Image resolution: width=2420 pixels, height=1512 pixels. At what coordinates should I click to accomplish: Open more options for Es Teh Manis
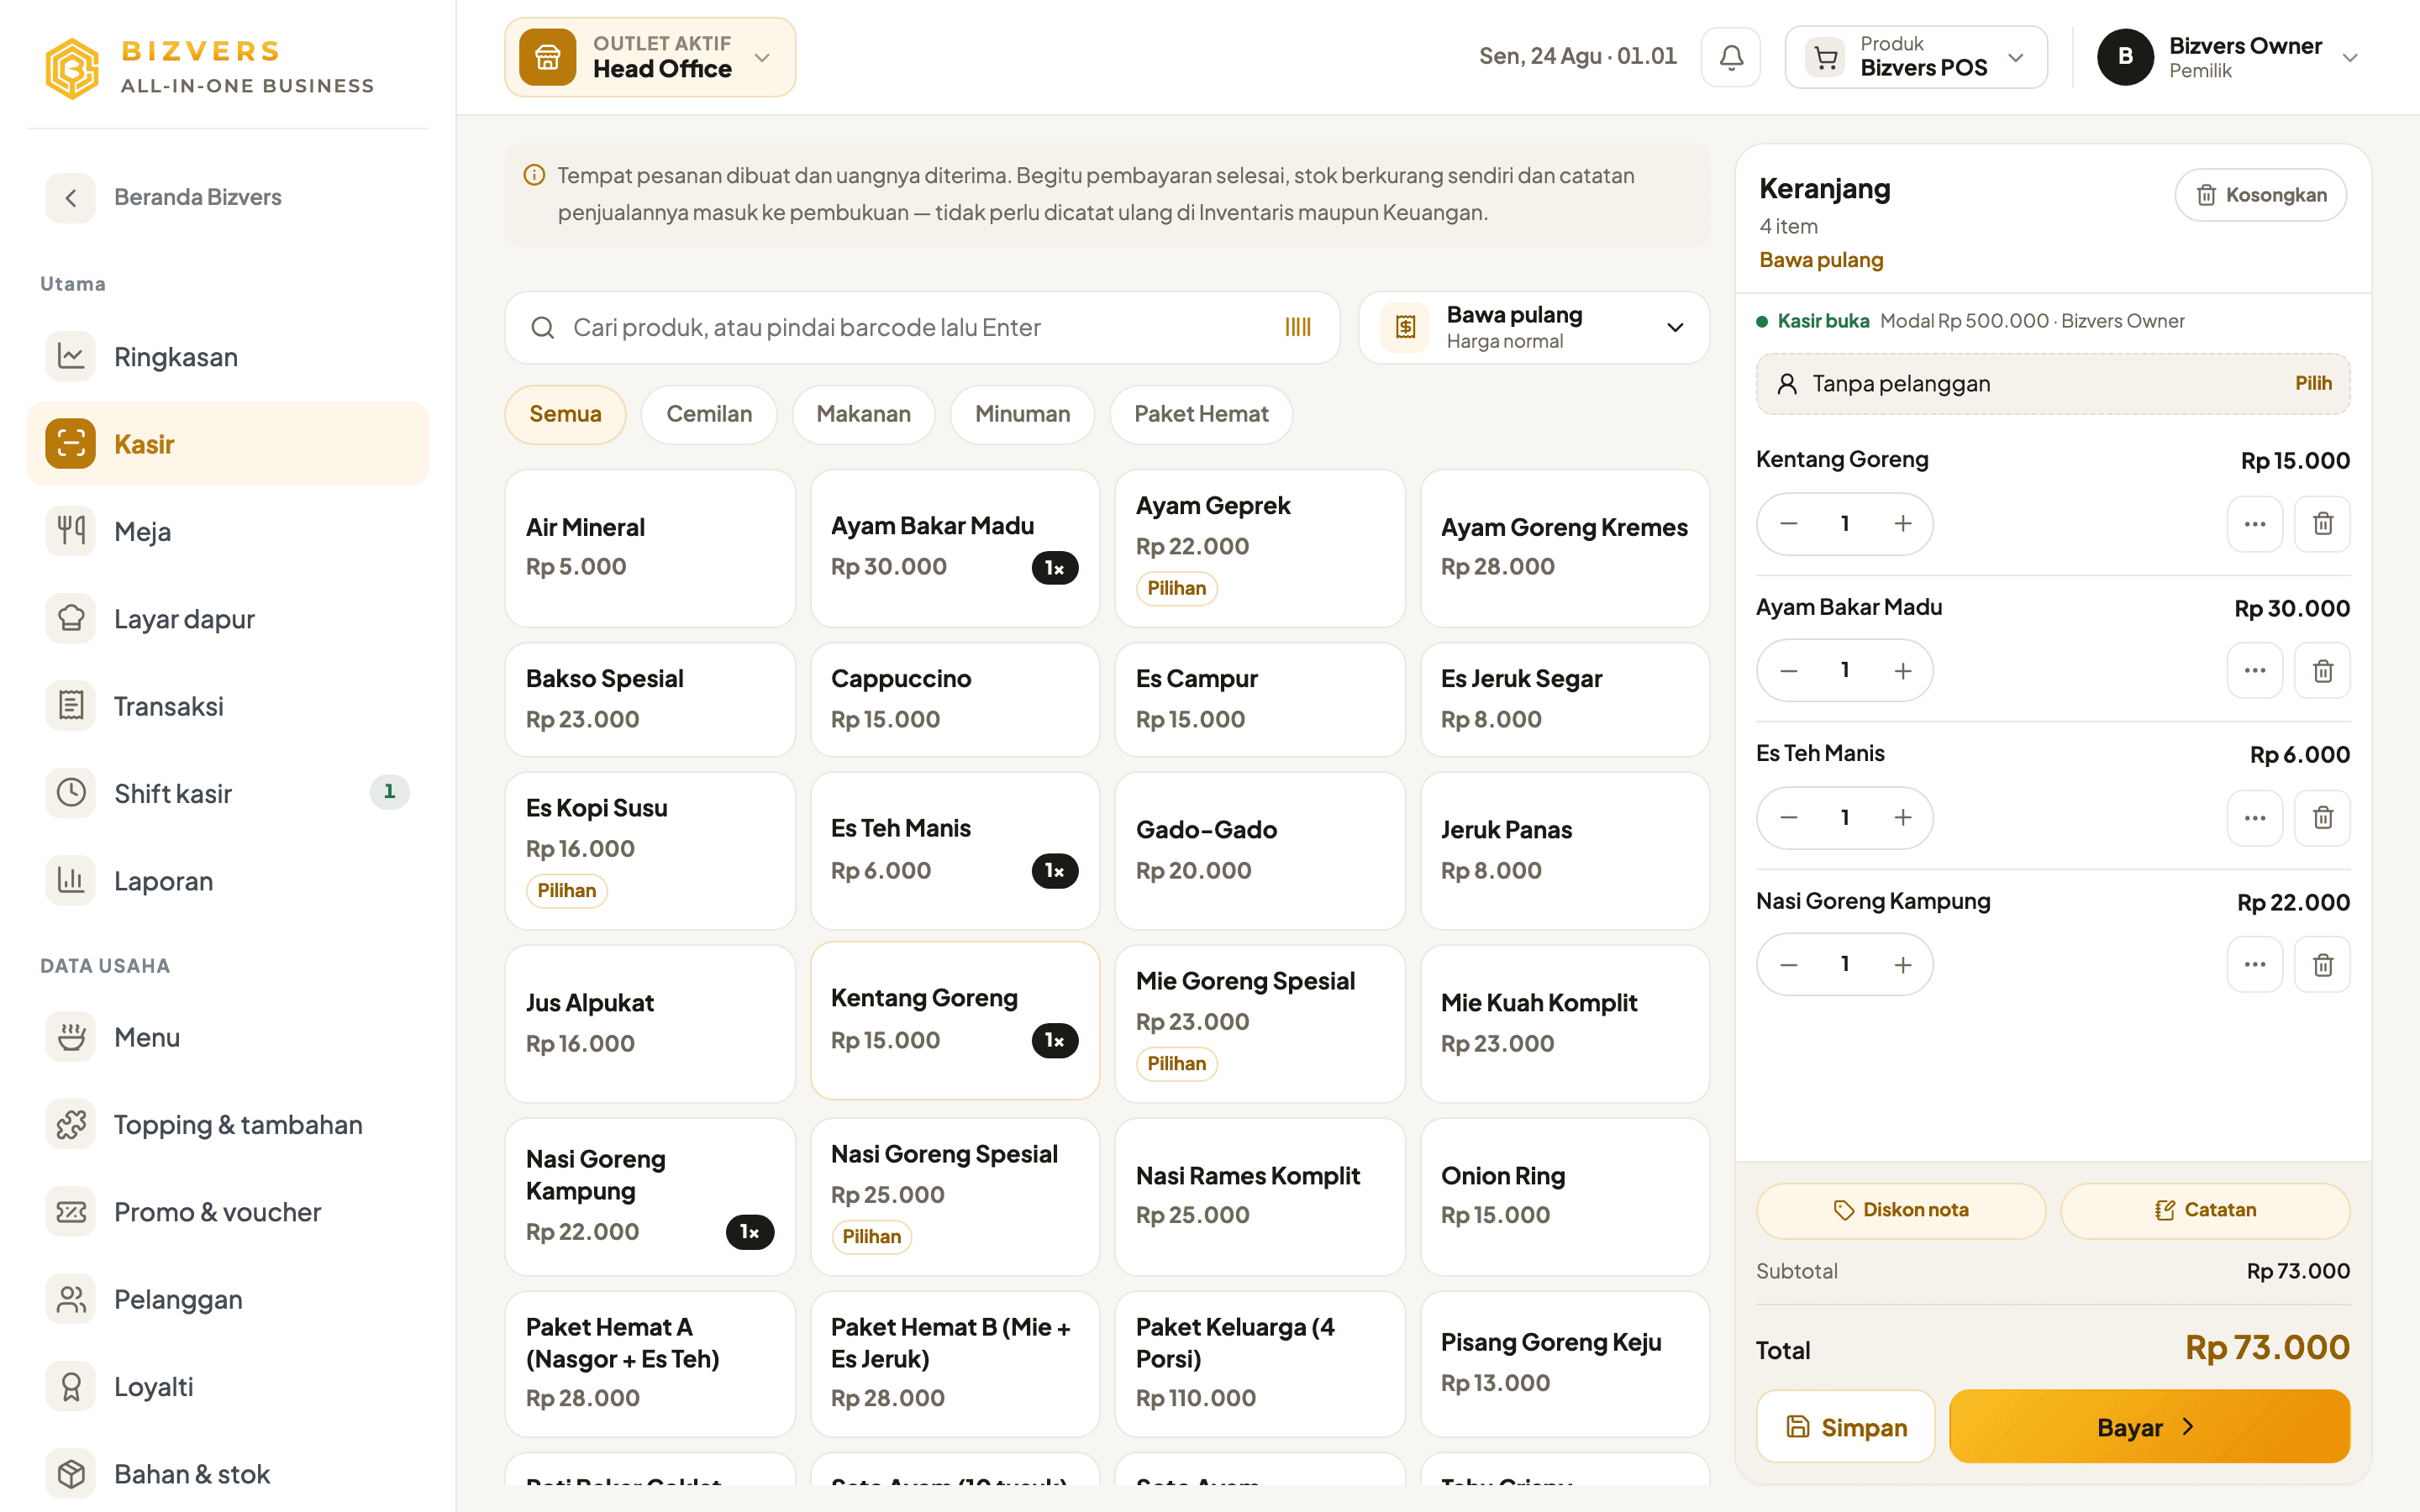[2255, 818]
